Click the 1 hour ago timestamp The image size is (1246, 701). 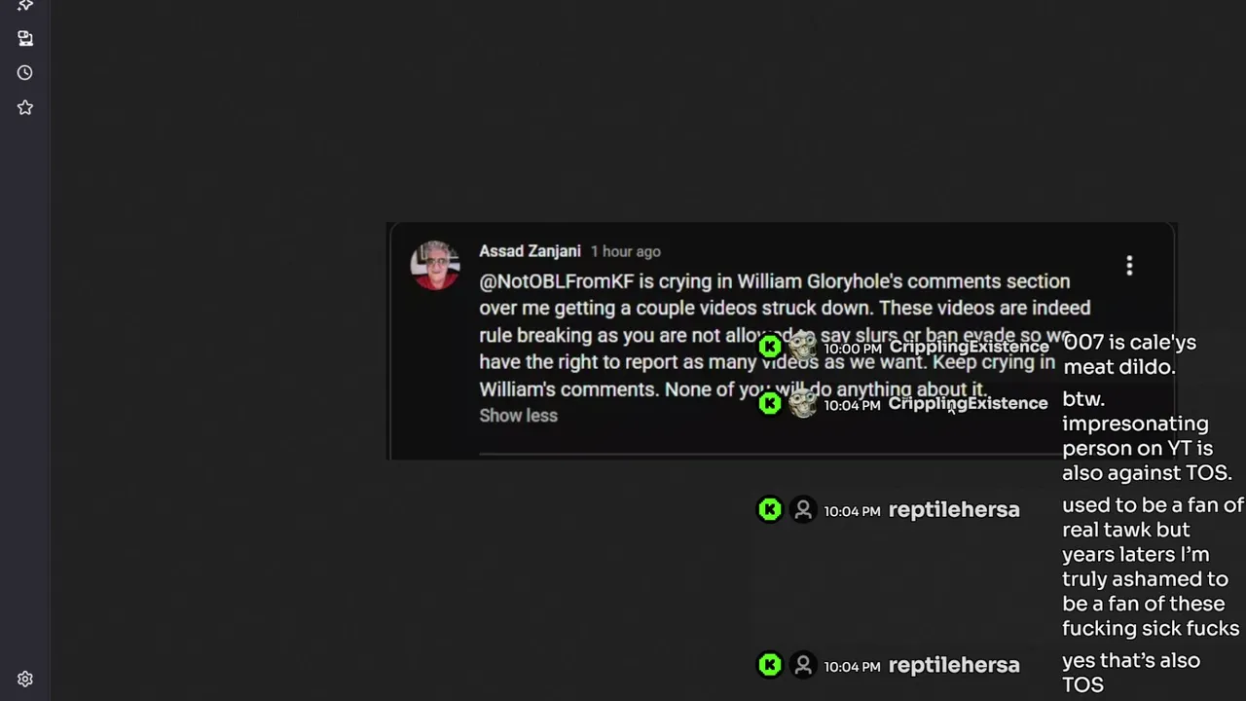(x=625, y=251)
